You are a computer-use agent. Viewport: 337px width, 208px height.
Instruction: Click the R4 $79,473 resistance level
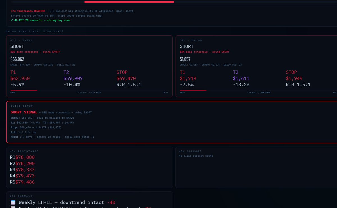[22, 176]
